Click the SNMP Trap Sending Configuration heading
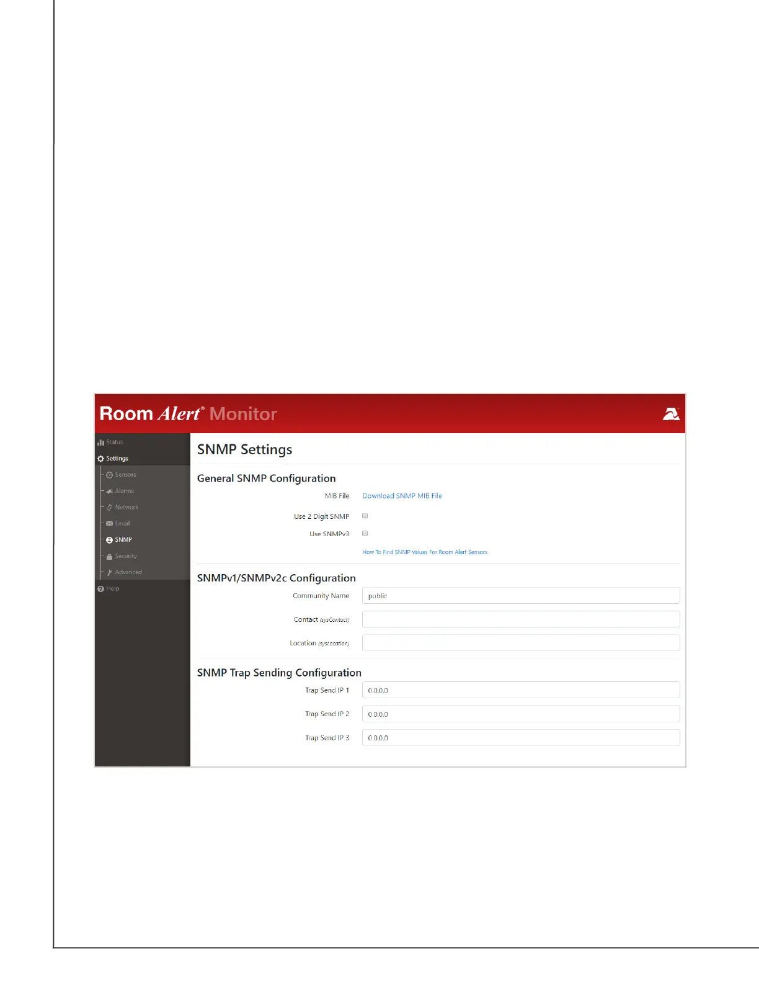759x983 pixels. [x=279, y=673]
